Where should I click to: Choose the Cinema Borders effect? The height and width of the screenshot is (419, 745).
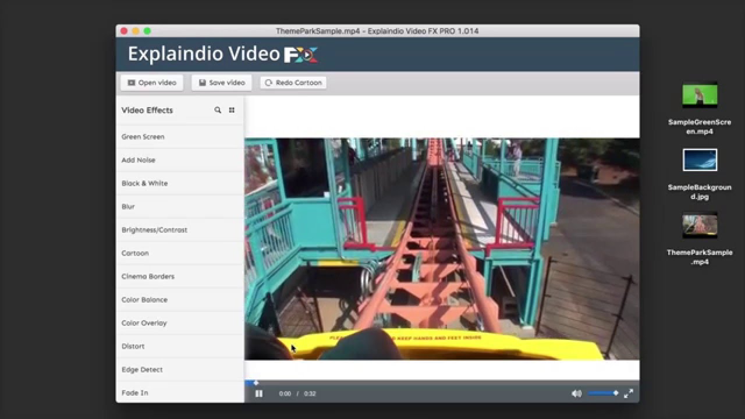[x=180, y=276]
